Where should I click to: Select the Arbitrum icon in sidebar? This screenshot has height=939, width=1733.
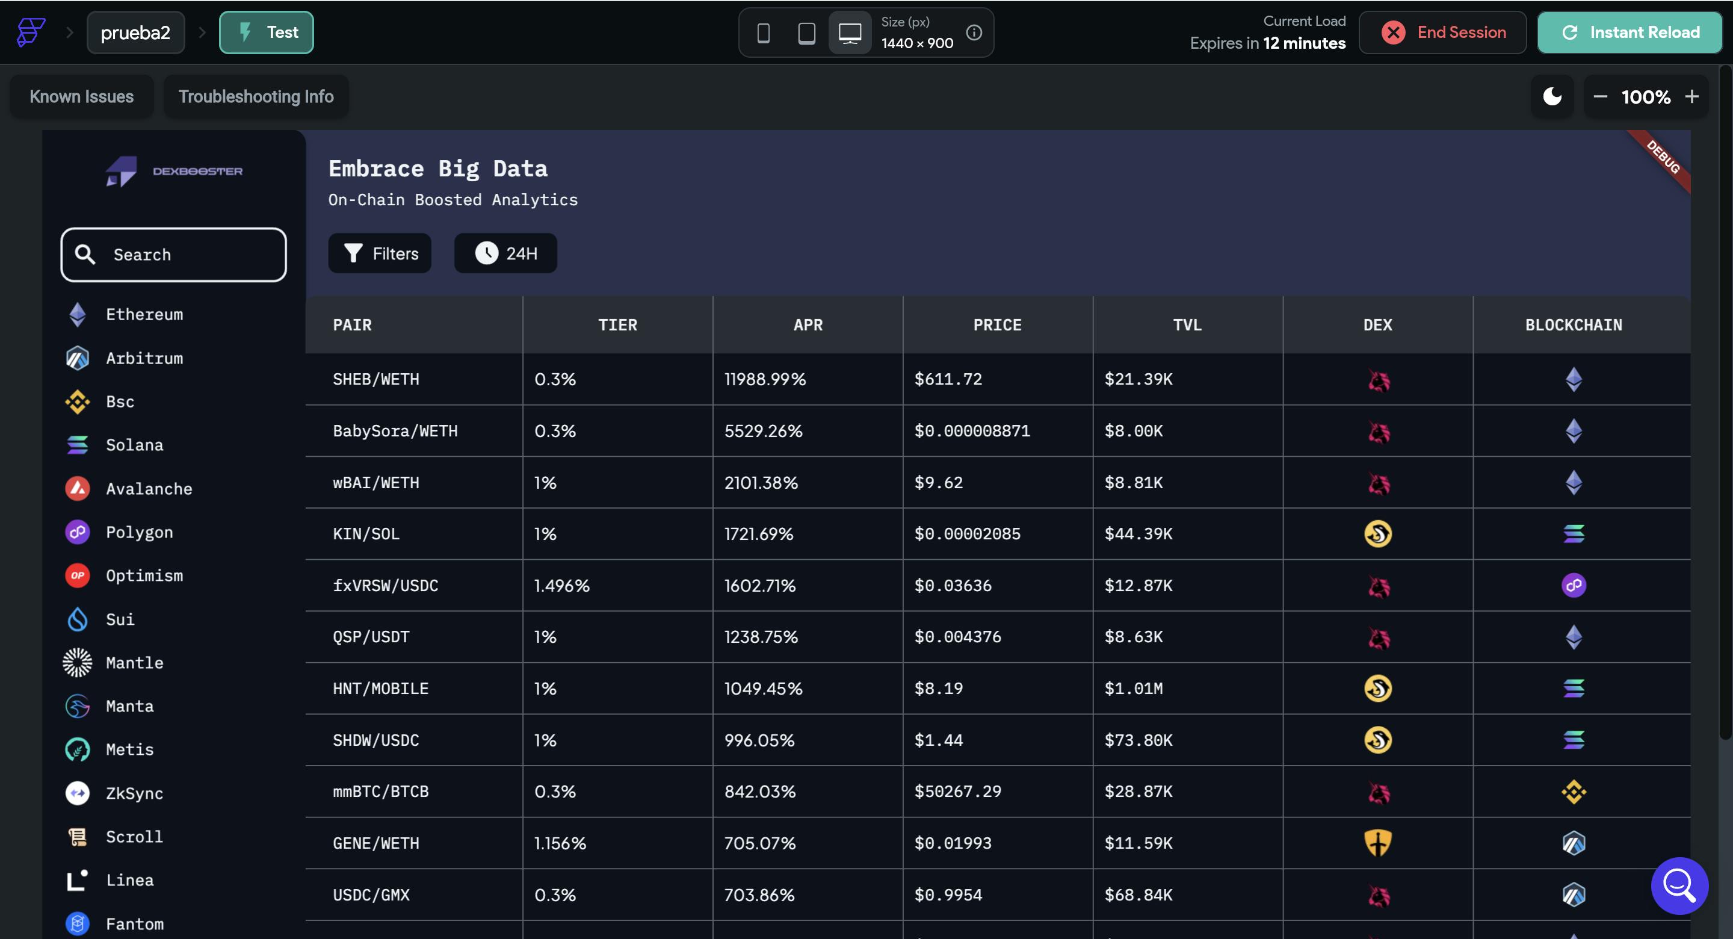[78, 358]
